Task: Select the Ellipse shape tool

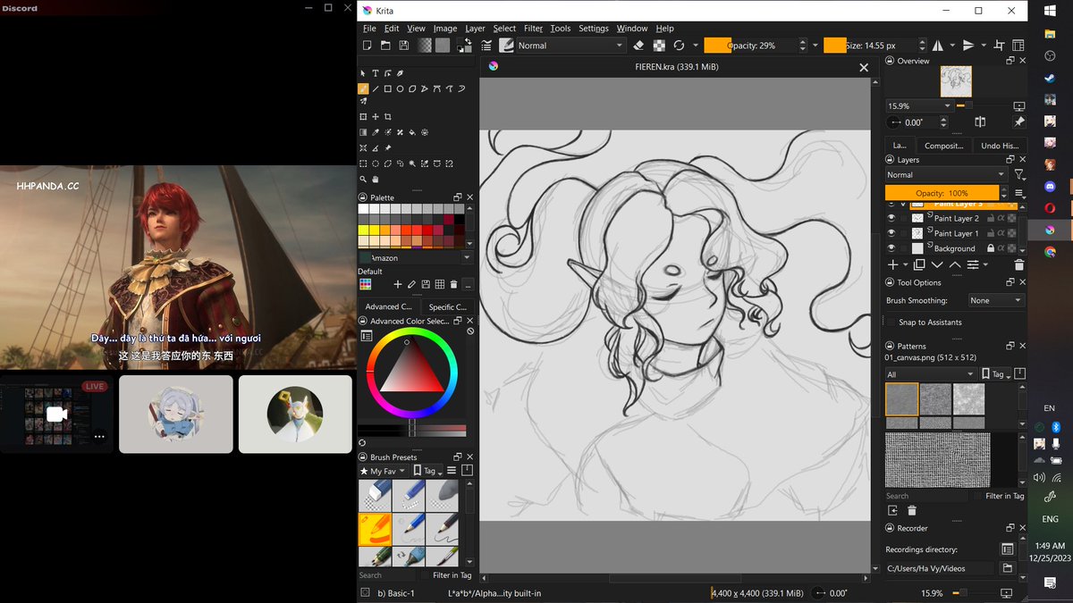Action: pos(400,88)
